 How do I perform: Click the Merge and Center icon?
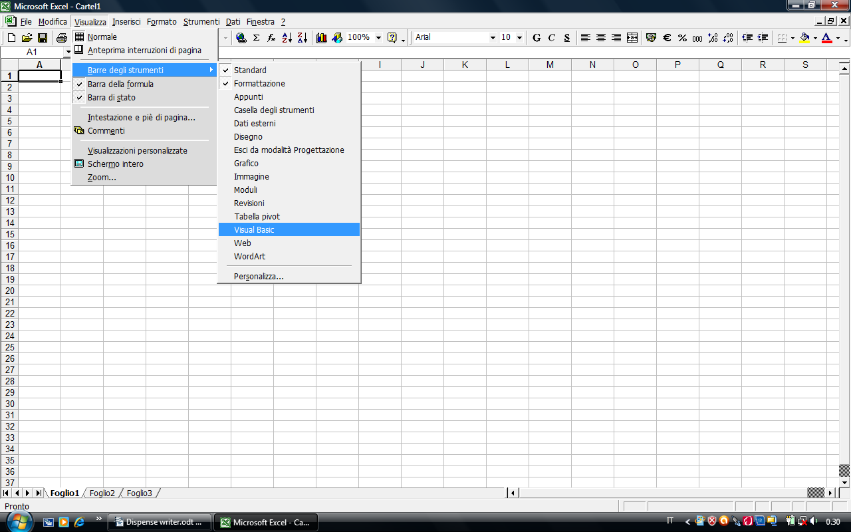click(x=632, y=38)
